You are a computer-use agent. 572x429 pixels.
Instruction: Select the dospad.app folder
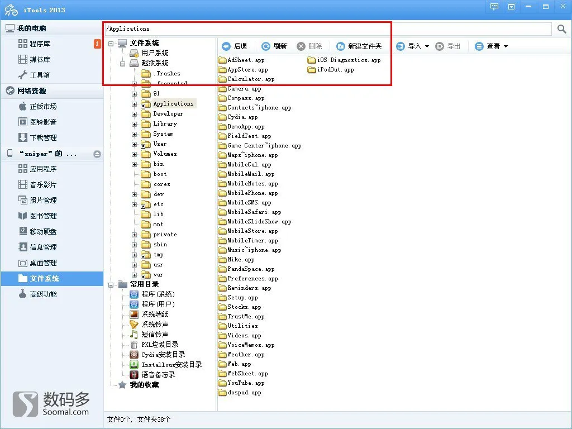[x=240, y=393]
